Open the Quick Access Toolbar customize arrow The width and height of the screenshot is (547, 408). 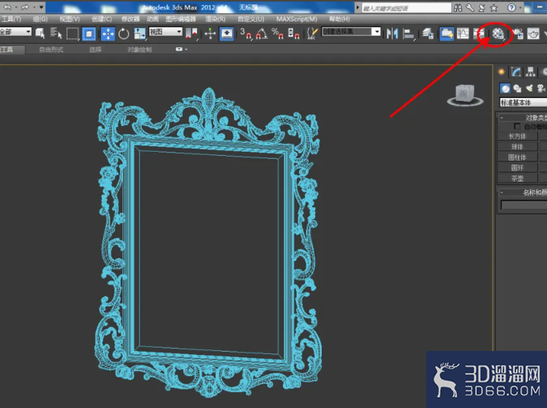click(x=41, y=7)
